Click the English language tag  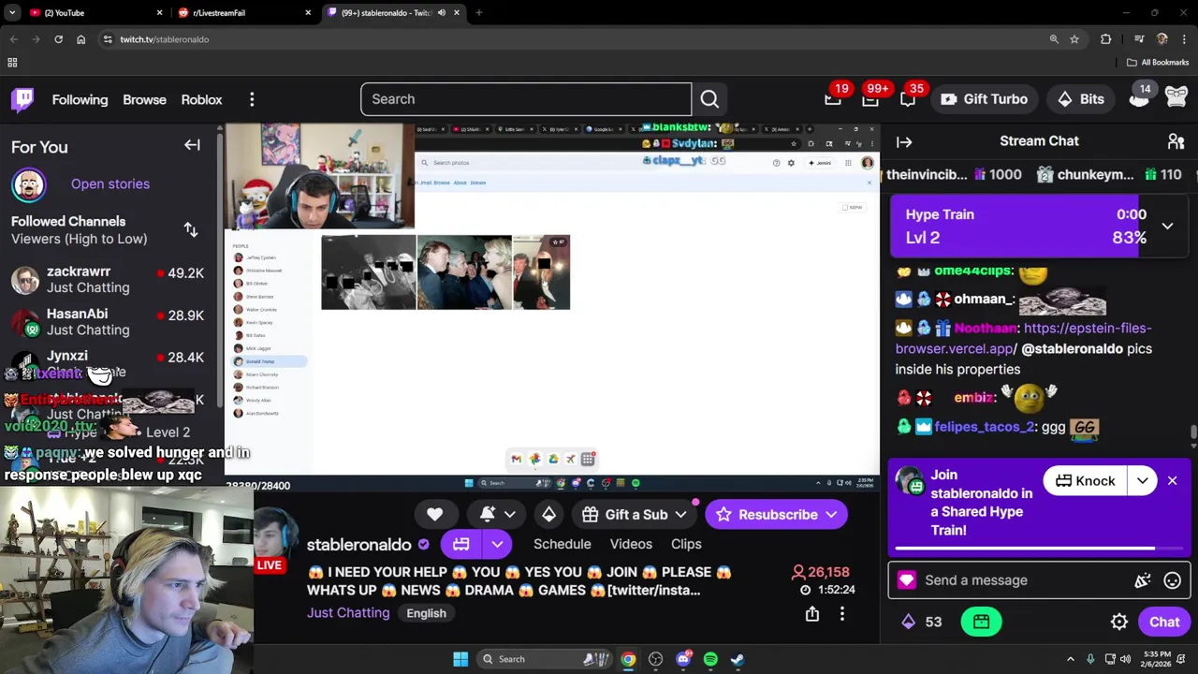(x=426, y=613)
